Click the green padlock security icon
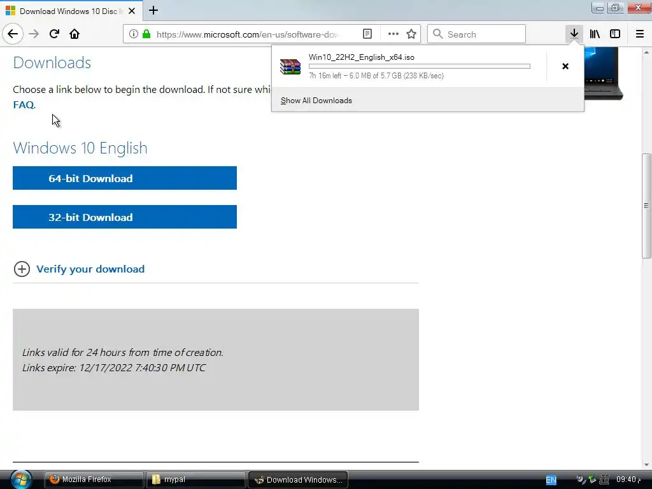 (x=146, y=34)
